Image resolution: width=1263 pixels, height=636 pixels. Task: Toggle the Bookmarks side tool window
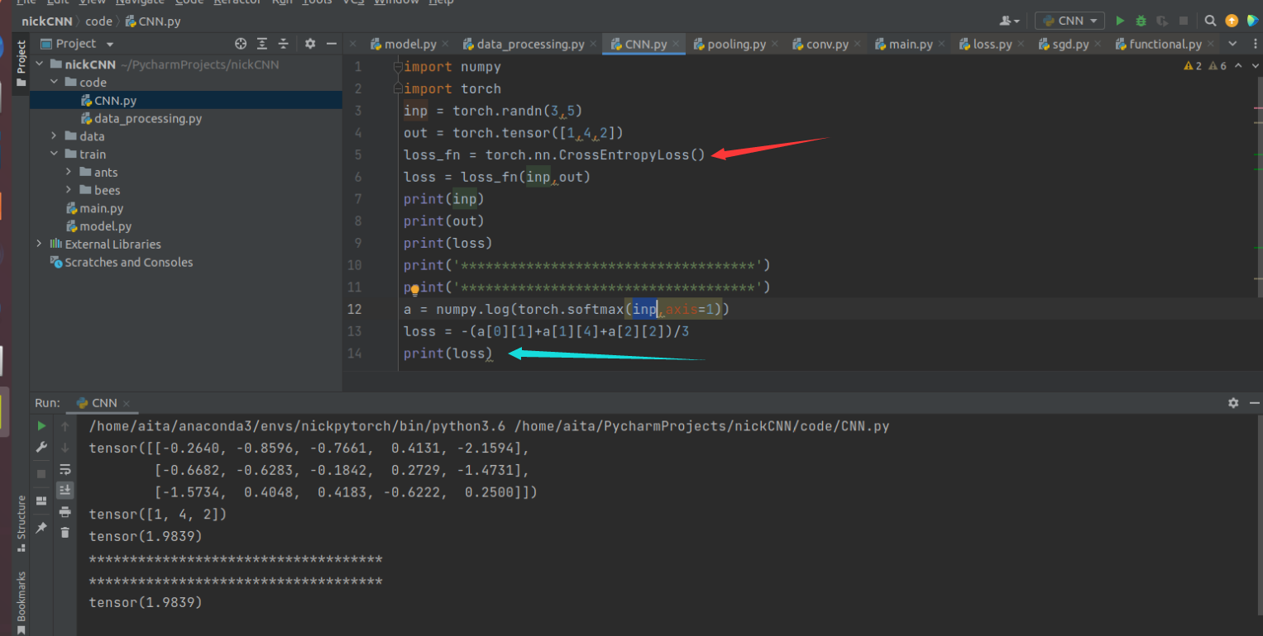21,600
